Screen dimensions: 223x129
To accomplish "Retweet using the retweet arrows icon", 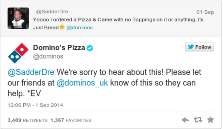I will pyautogui.click(x=198, y=120).
